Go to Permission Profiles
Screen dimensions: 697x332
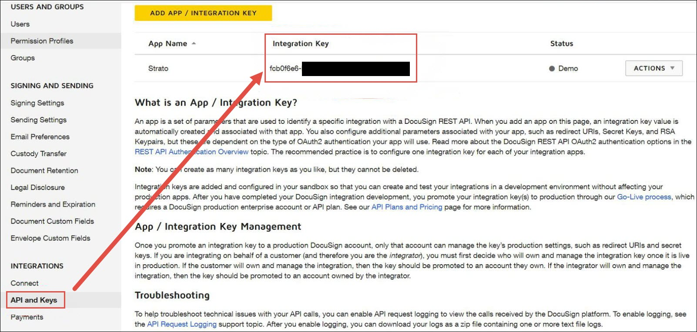pyautogui.click(x=42, y=41)
